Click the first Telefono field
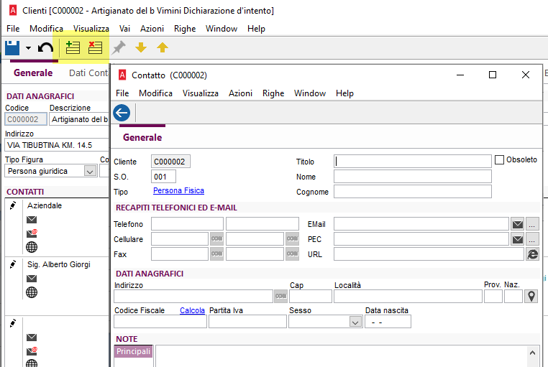 pos(187,224)
